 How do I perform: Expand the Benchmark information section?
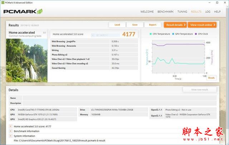[10, 131]
